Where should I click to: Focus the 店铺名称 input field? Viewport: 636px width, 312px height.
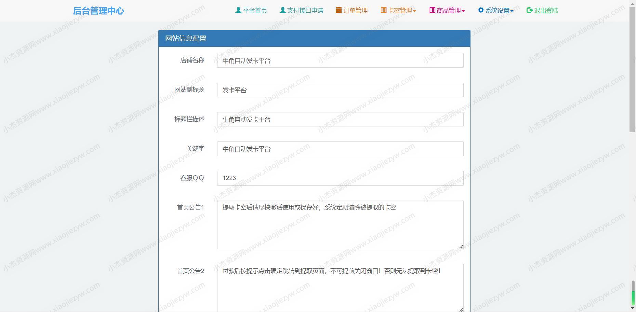pos(340,60)
